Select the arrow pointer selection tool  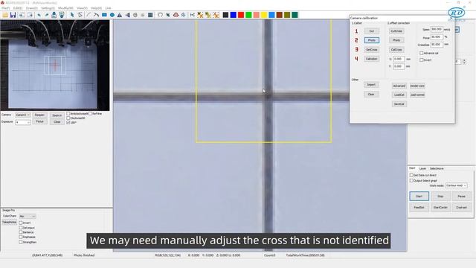[72, 15]
